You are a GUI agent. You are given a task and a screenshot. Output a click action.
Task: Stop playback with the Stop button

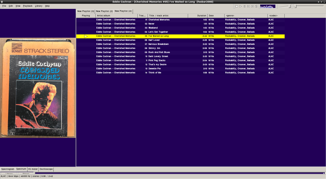click(237, 6)
